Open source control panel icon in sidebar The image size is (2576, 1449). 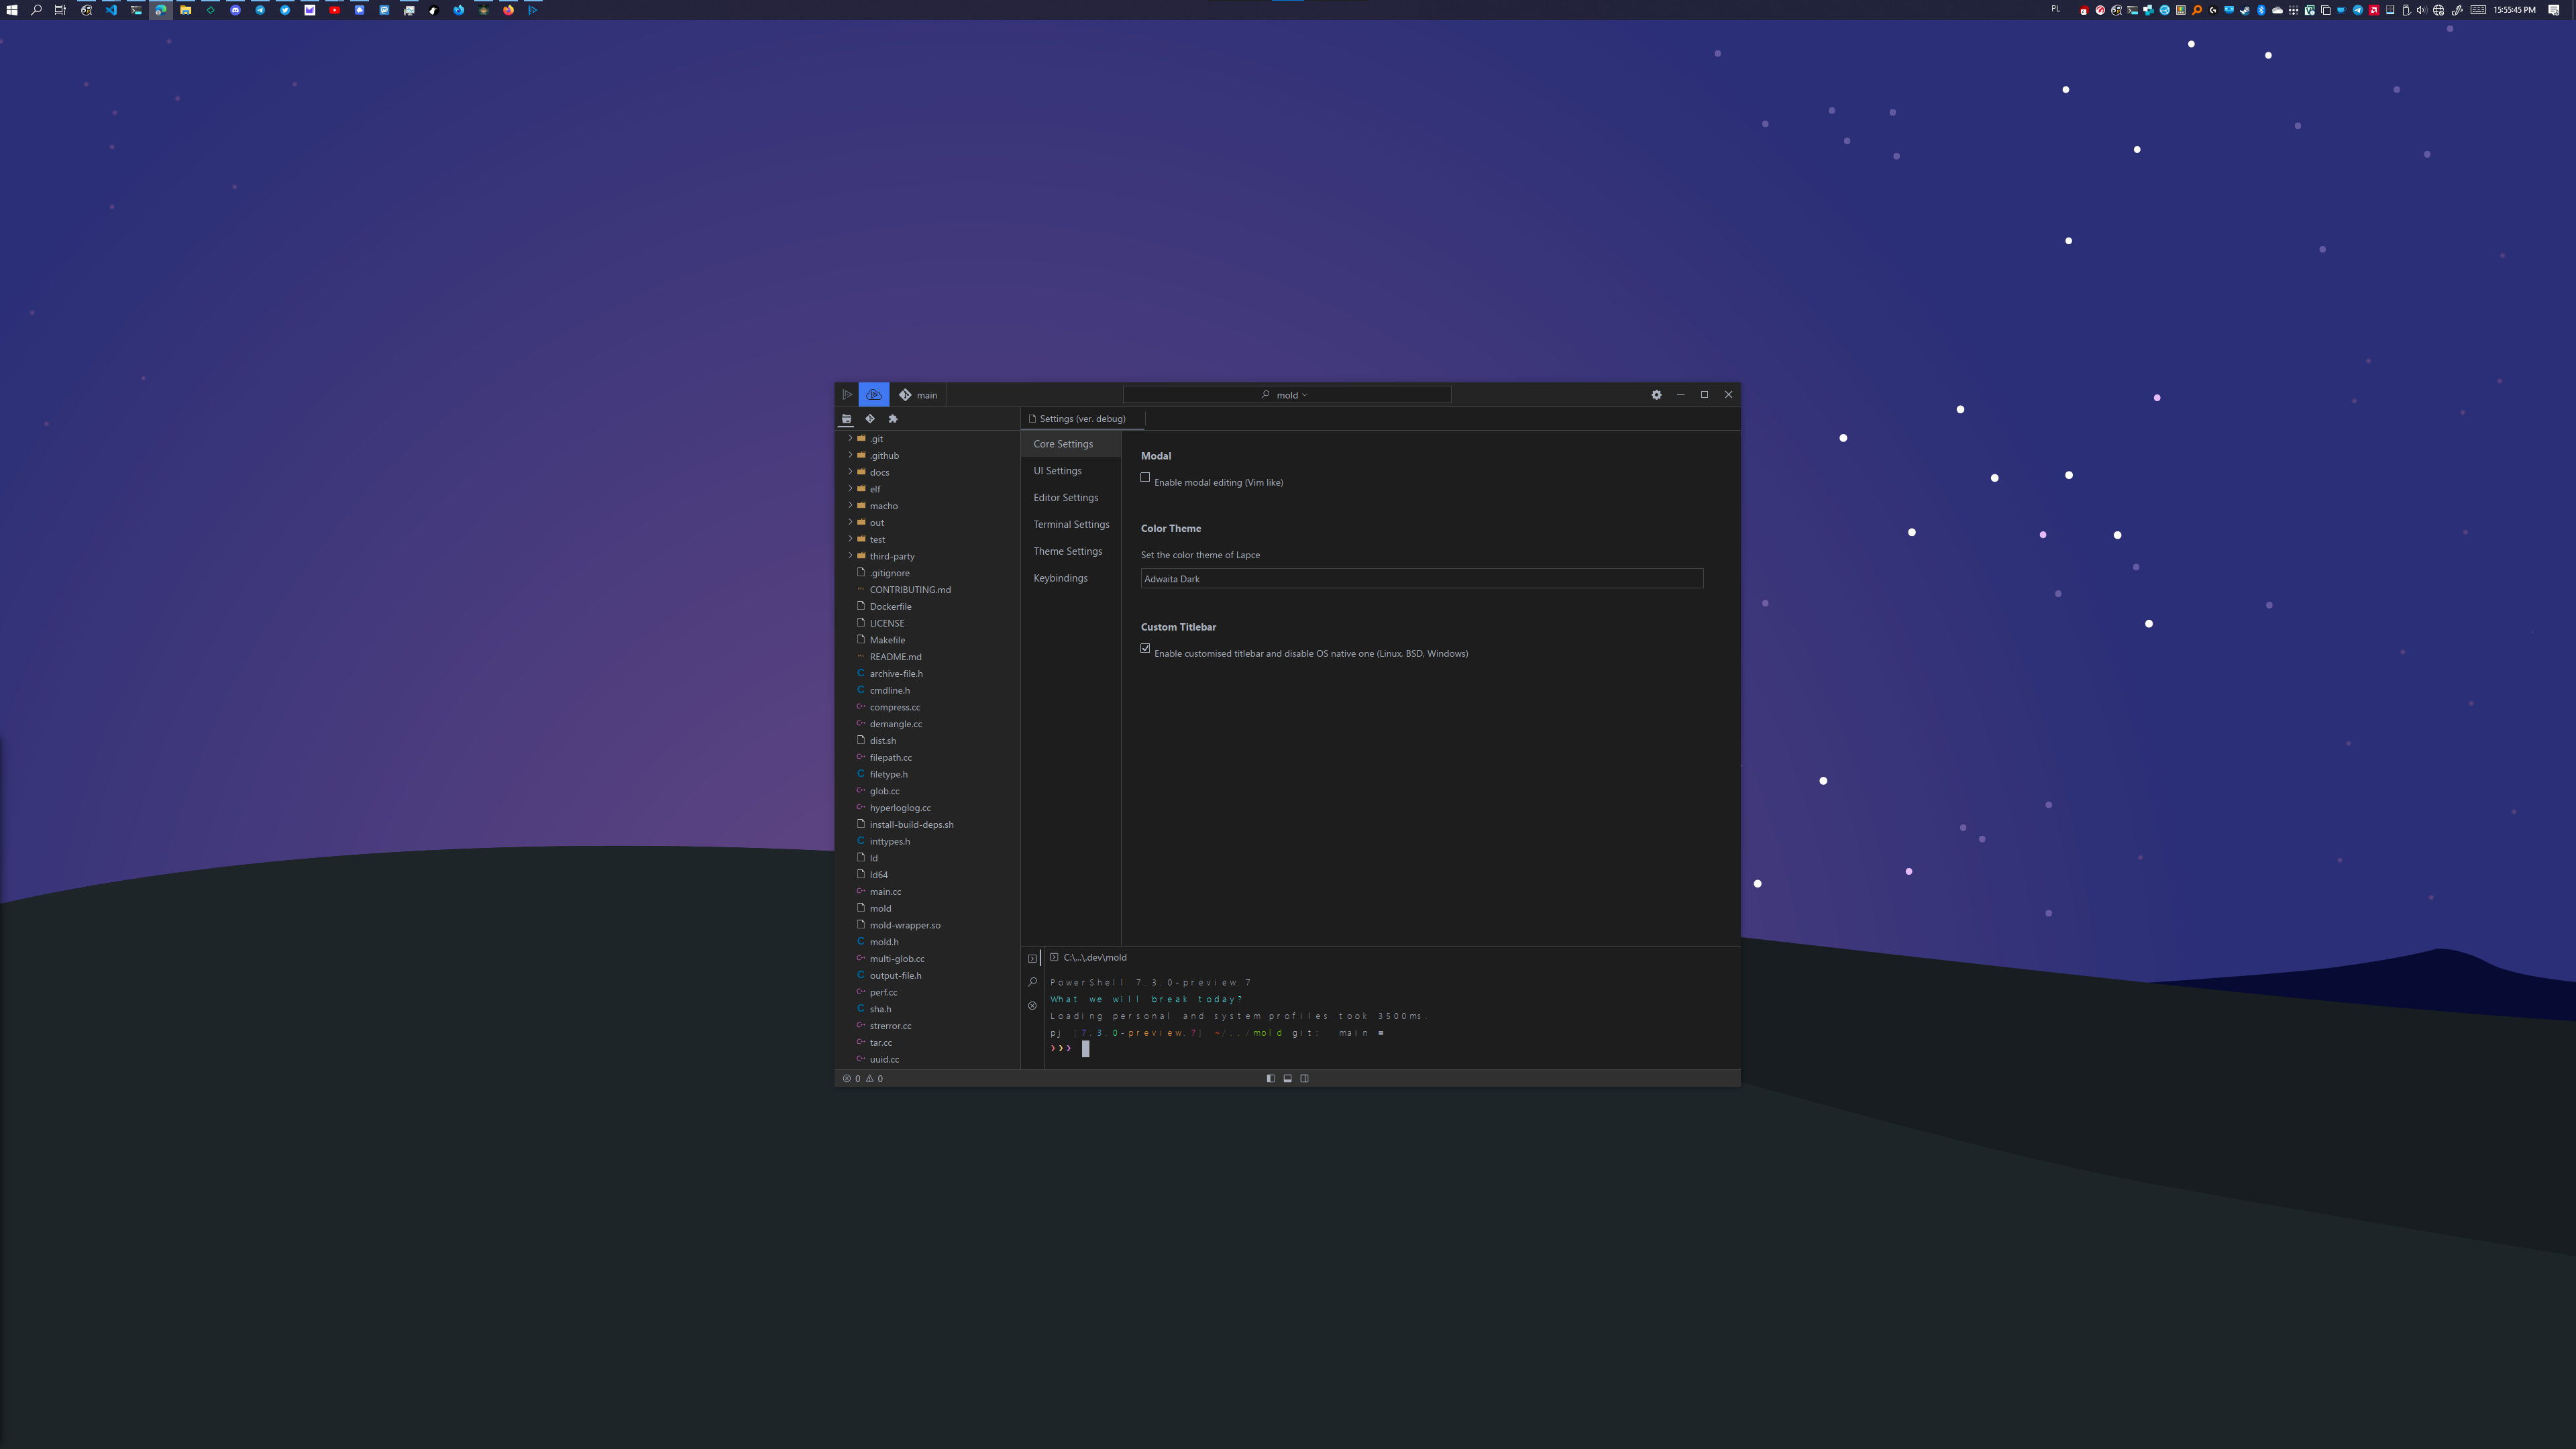870,419
